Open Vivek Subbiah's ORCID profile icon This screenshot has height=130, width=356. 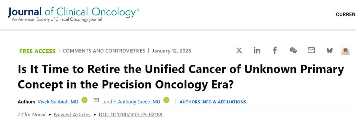pyautogui.click(x=84, y=101)
